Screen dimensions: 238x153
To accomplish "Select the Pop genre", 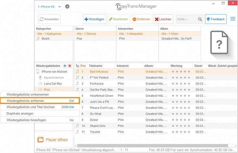I will coord(95,38).
